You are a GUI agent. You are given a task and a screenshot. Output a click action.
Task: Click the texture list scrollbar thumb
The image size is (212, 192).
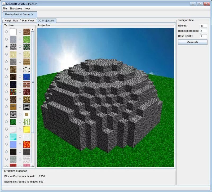pos(33,82)
